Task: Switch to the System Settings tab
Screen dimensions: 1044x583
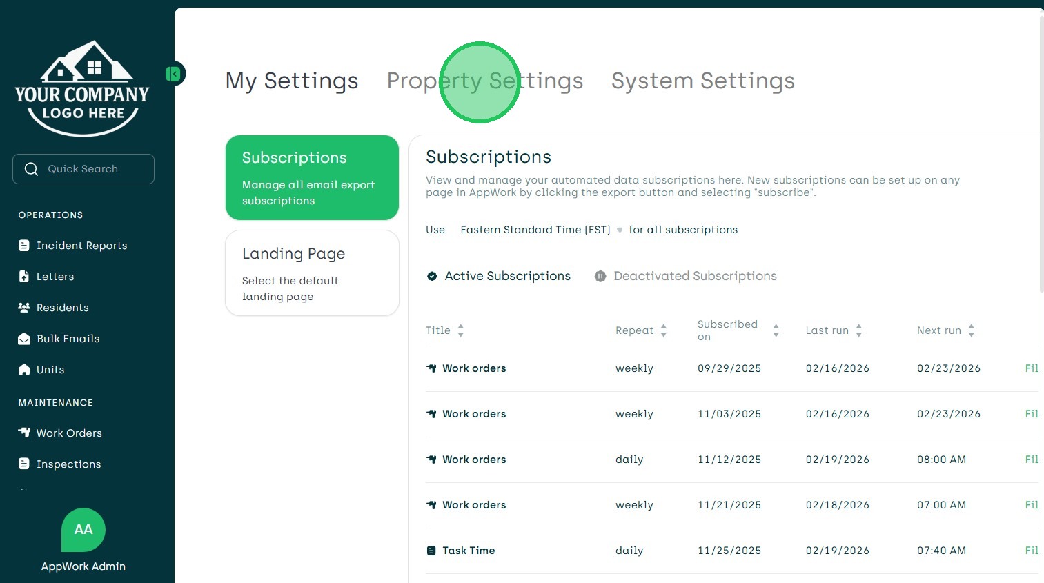Action: tap(702, 81)
